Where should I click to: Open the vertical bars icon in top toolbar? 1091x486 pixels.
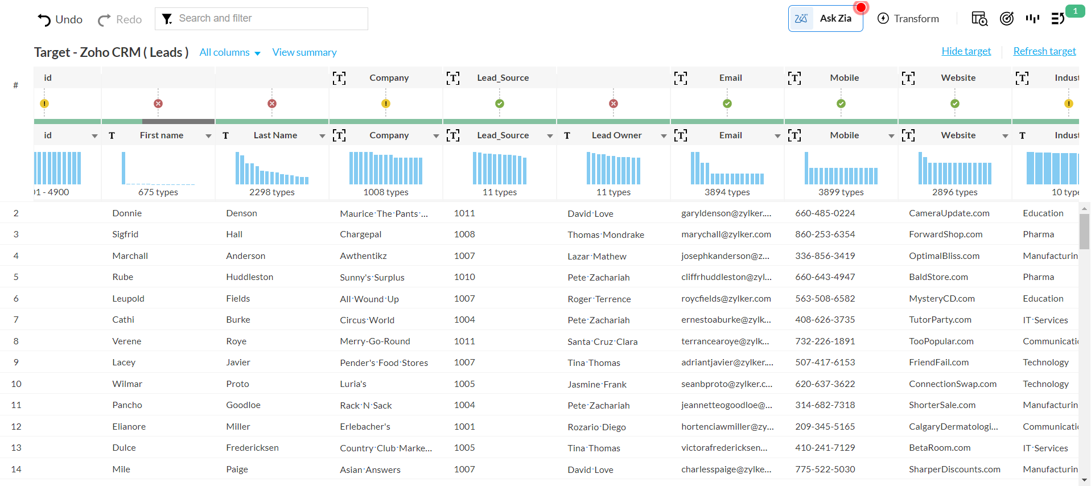(1032, 19)
